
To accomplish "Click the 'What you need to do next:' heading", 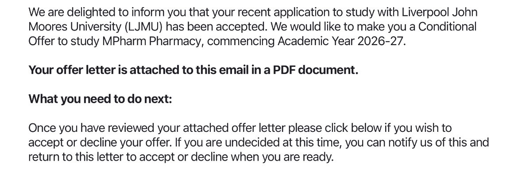I will [x=100, y=99].
